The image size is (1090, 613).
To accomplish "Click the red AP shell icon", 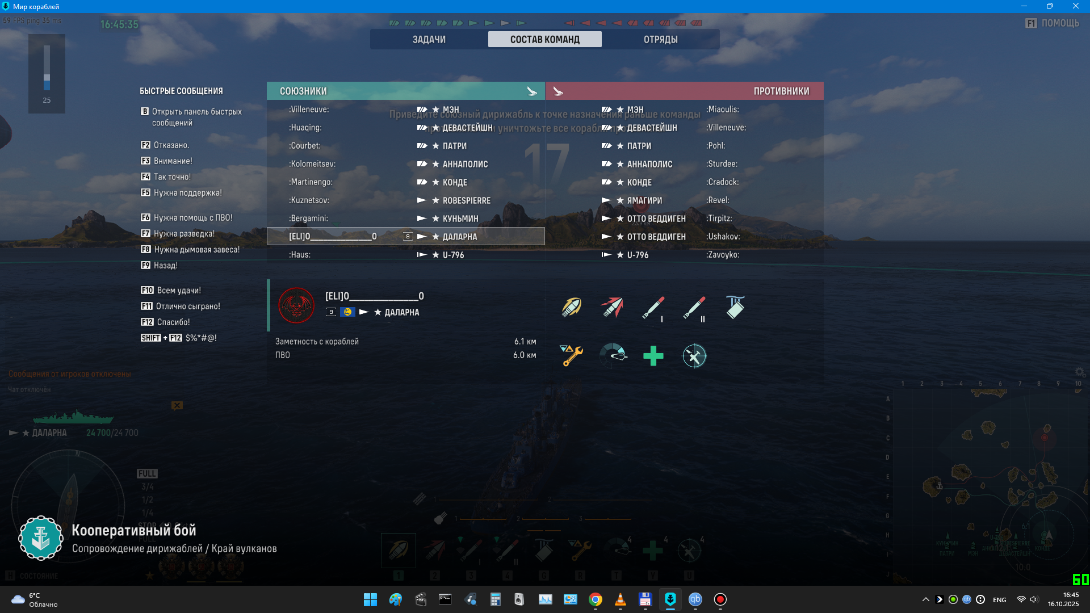I will [612, 307].
